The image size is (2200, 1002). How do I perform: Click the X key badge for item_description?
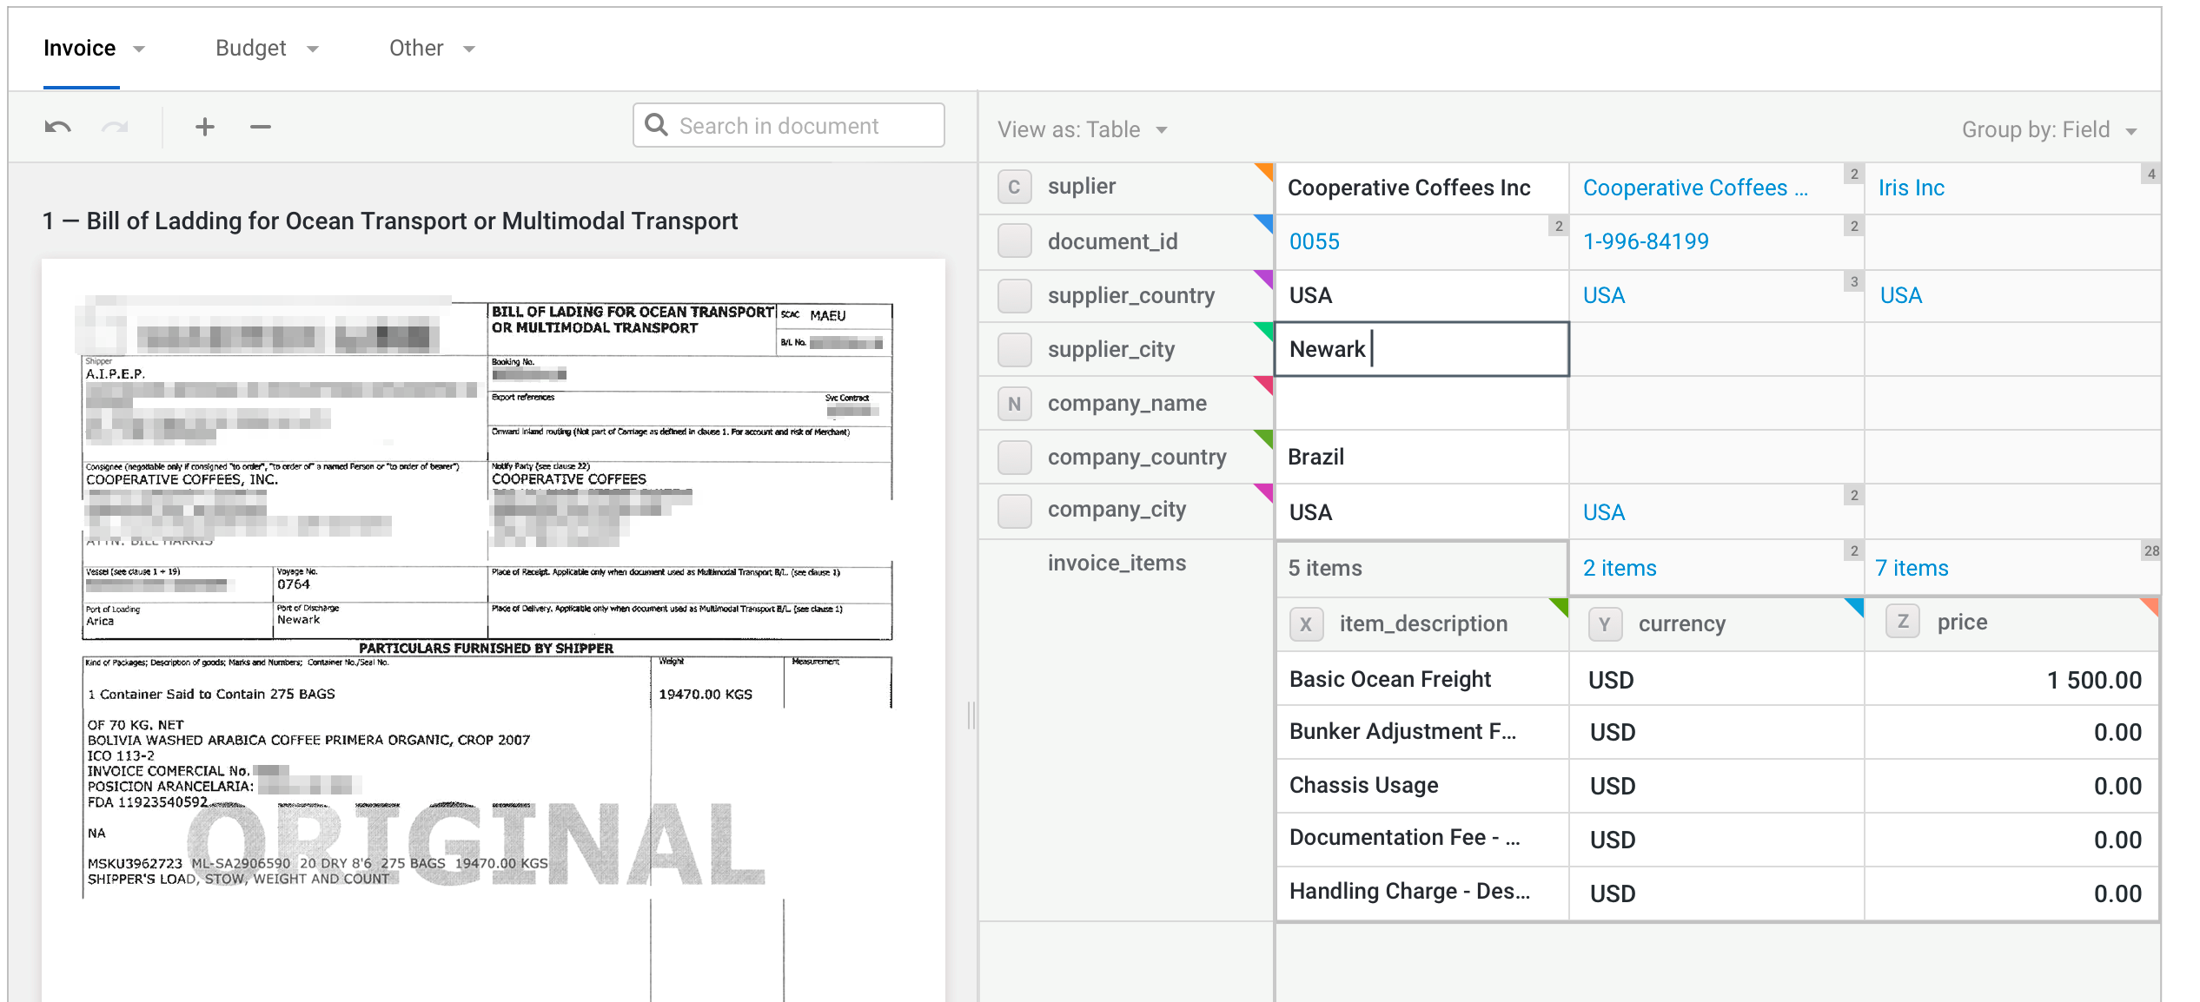(1306, 623)
